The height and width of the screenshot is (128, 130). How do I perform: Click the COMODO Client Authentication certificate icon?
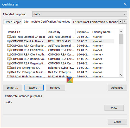(x=9, y=41)
